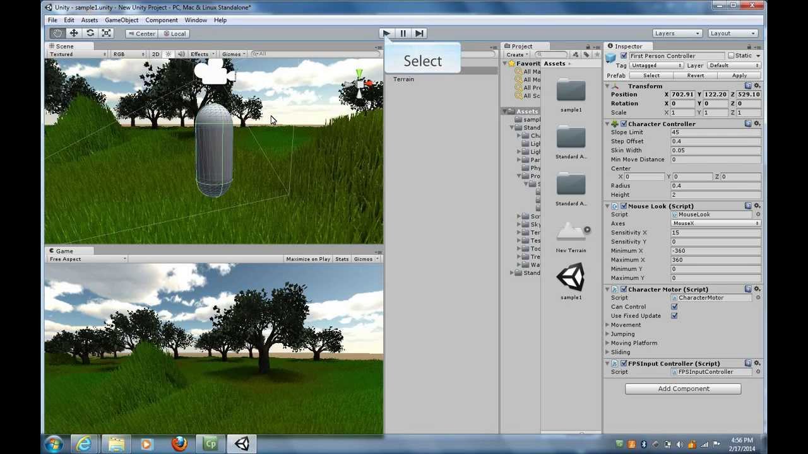Expand New Terrain asset preview arrow
The image size is (808, 454).
[x=587, y=230]
